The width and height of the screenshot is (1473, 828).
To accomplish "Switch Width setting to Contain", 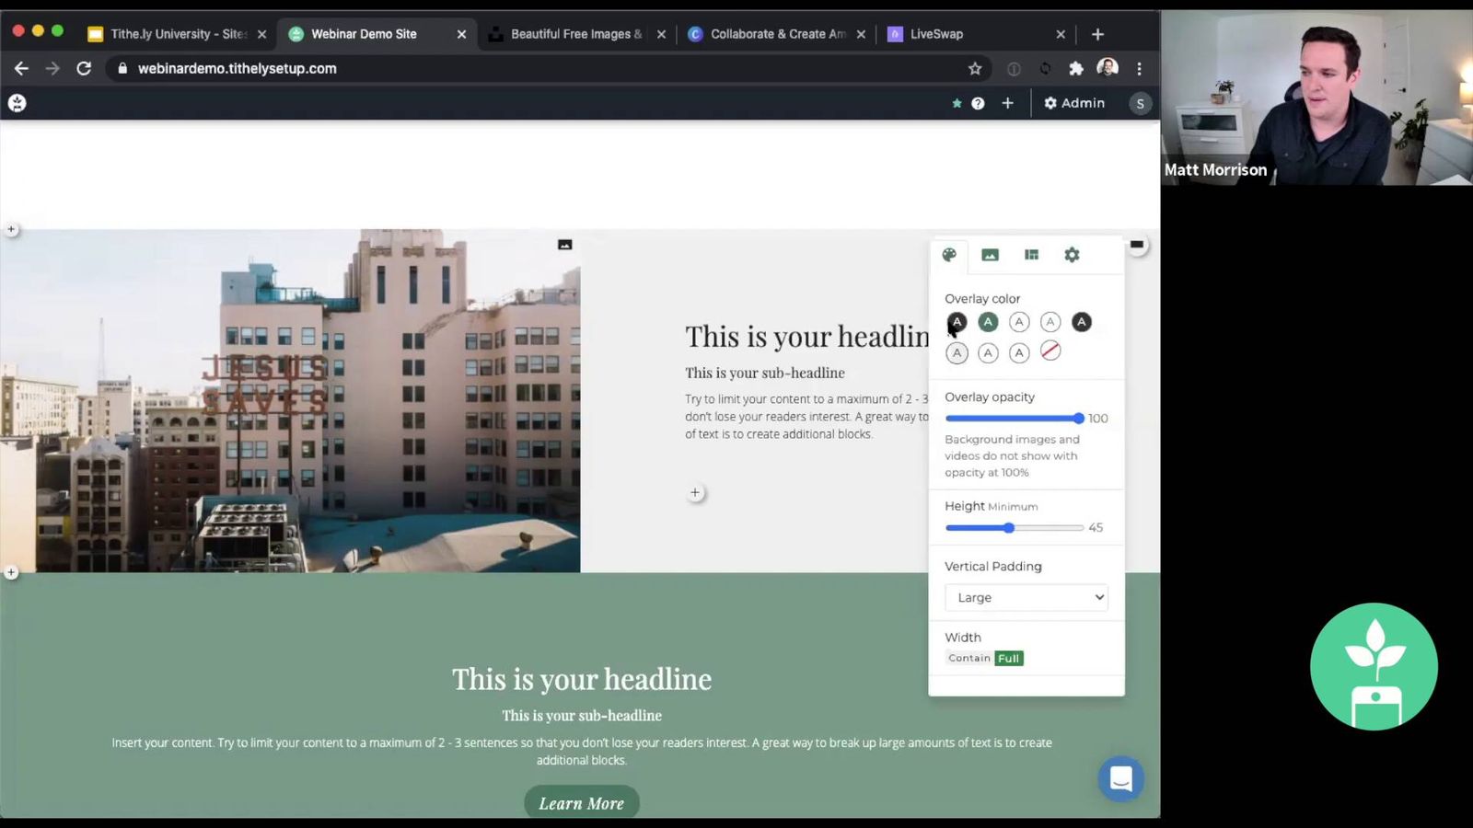I will [x=968, y=658].
